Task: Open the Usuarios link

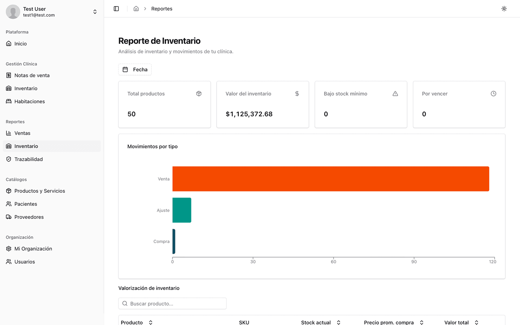Action: (x=25, y=262)
